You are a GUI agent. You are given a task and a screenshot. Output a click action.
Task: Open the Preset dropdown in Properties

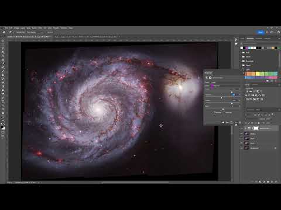click(226, 82)
